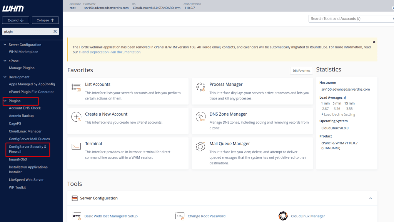Click the Load Decline Settling status text

pyautogui.click(x=339, y=114)
